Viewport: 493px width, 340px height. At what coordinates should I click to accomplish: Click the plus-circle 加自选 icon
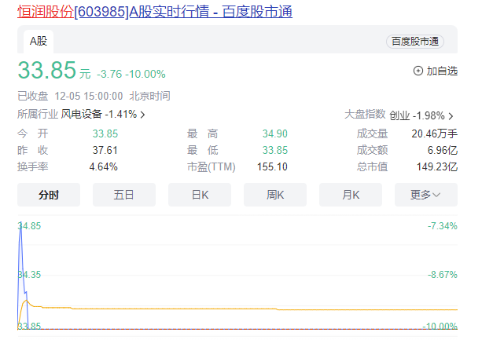tap(418, 71)
